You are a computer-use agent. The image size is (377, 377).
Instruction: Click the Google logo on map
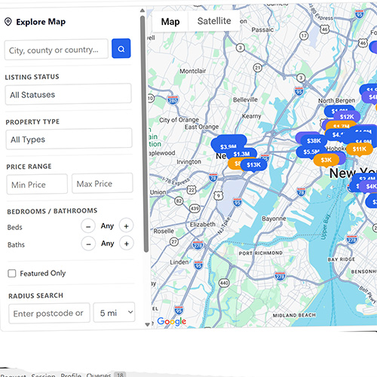pyautogui.click(x=172, y=321)
